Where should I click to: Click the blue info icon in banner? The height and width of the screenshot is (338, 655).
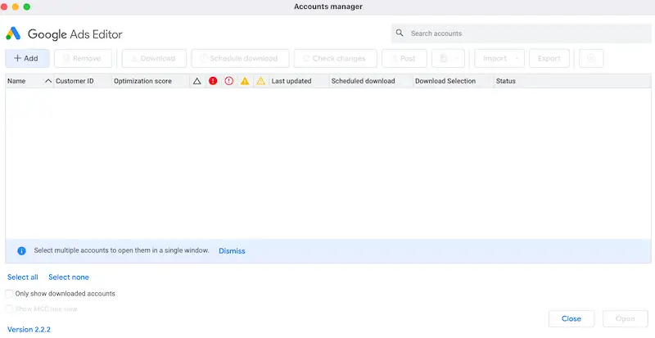pos(22,251)
